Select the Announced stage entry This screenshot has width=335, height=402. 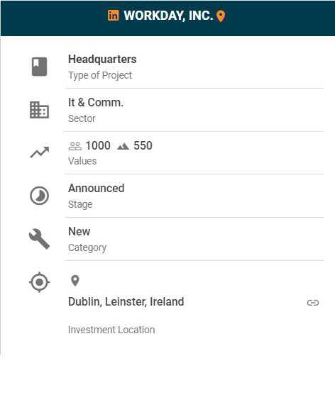(x=97, y=188)
